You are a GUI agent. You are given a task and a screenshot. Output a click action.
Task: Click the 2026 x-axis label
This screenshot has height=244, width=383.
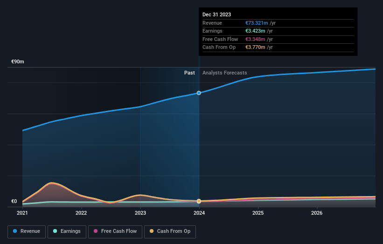pos(317,213)
